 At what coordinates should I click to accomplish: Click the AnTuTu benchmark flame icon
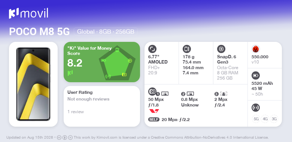256,49
